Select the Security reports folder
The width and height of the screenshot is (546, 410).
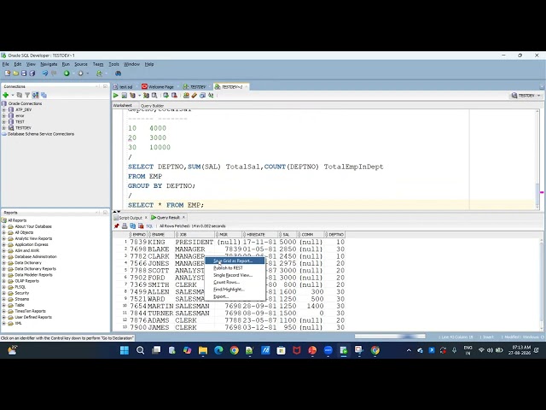click(22, 293)
